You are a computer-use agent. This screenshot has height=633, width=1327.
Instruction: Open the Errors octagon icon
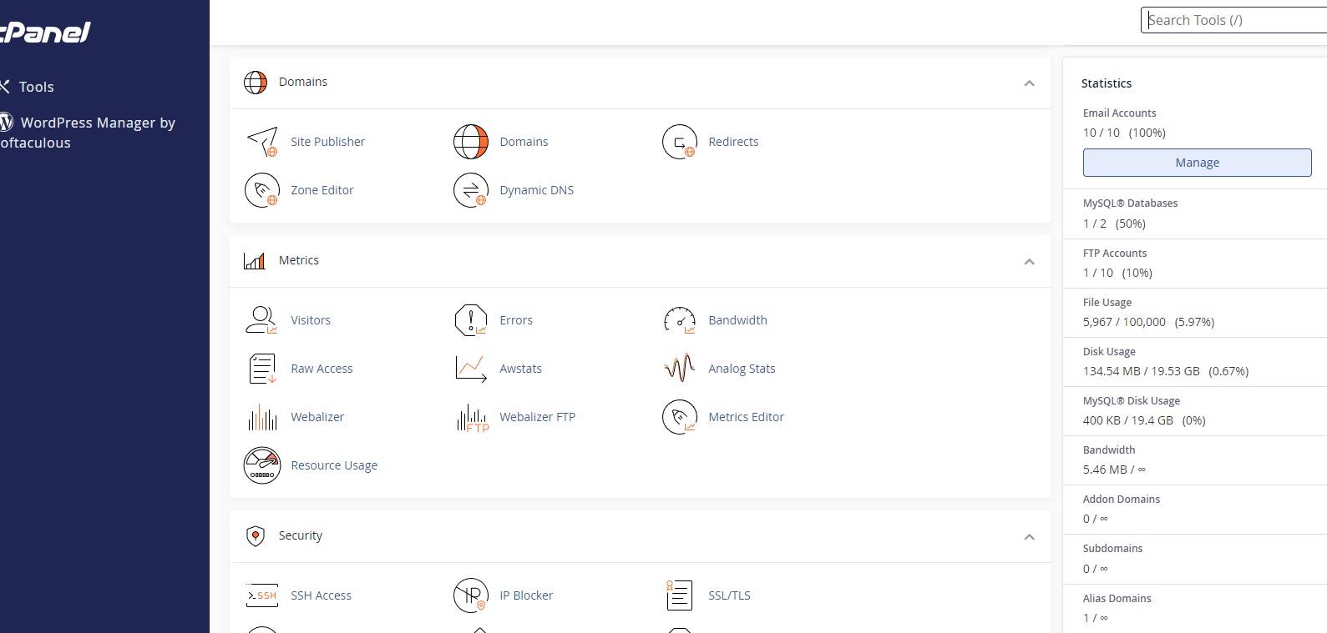pyautogui.click(x=471, y=320)
